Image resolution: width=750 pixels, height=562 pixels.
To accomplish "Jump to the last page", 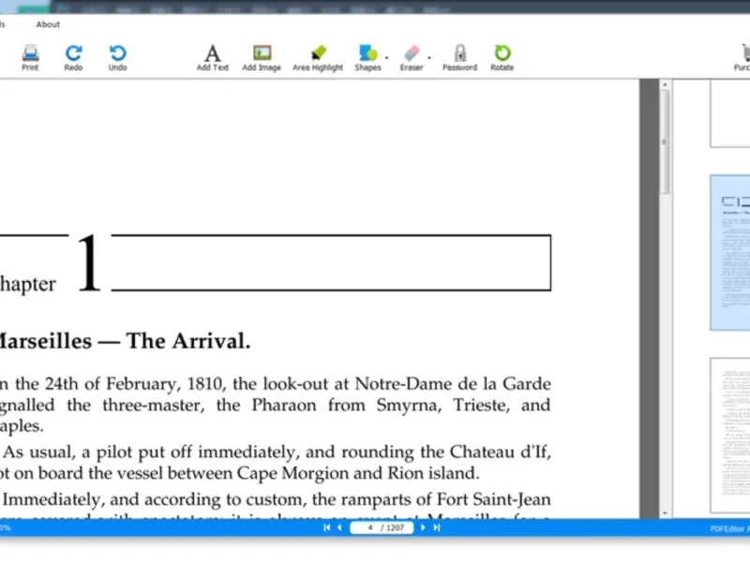I will (x=437, y=527).
